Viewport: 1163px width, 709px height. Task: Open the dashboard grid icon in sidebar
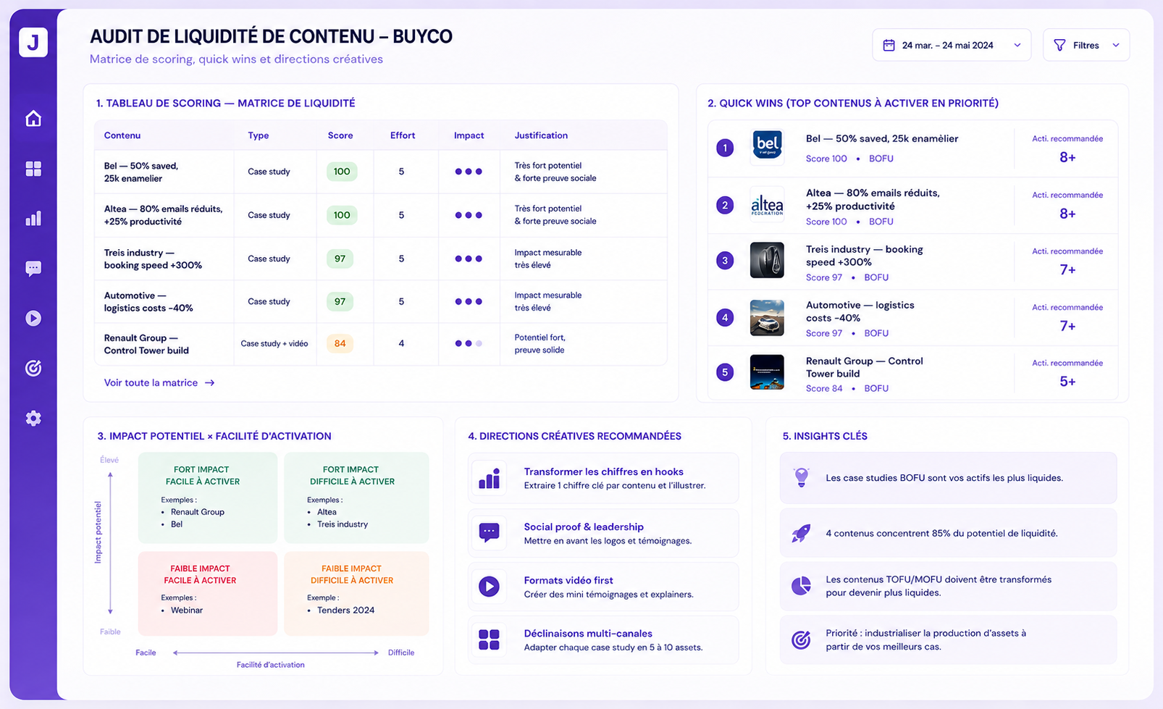pyautogui.click(x=33, y=169)
